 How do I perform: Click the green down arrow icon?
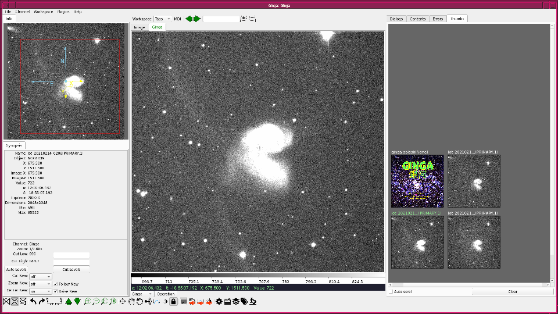click(x=77, y=301)
